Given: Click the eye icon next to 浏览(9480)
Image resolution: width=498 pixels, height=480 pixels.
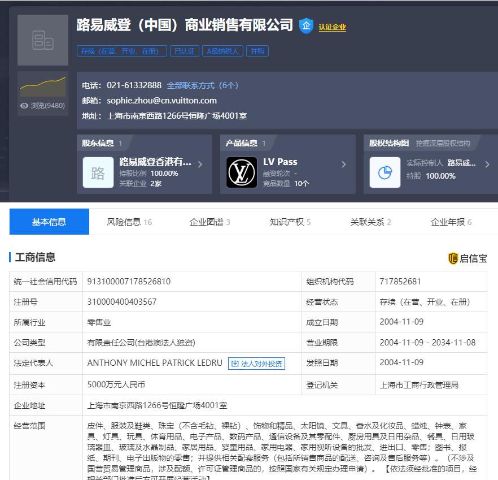Looking at the screenshot, I should [23, 105].
